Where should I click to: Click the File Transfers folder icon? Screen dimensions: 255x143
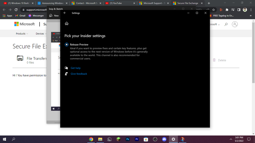[20, 58]
